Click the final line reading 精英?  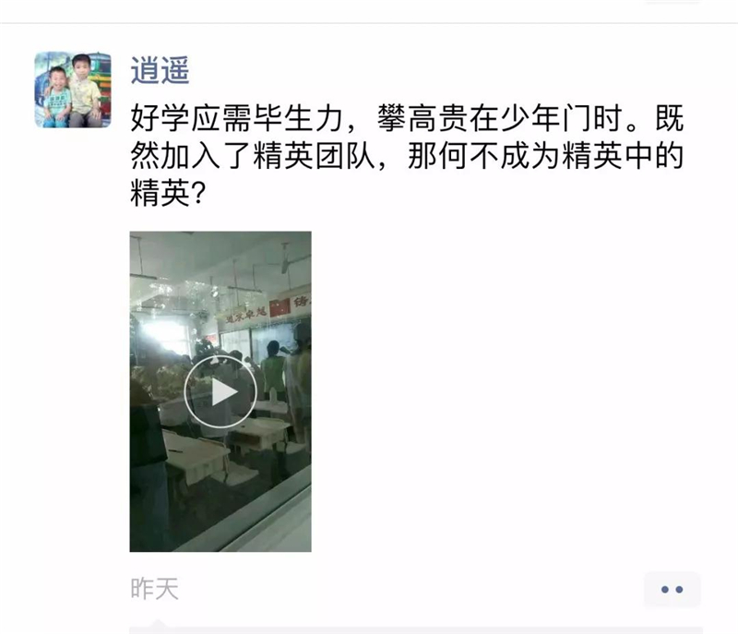point(168,194)
